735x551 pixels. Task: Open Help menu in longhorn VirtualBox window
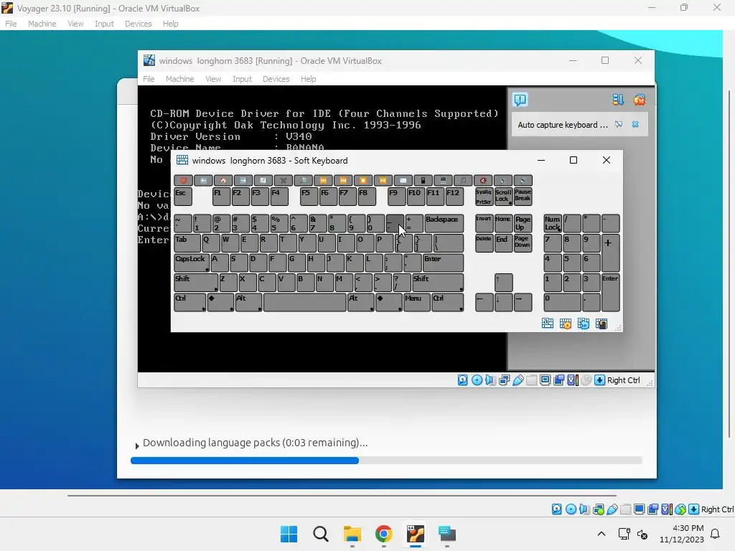(308, 79)
